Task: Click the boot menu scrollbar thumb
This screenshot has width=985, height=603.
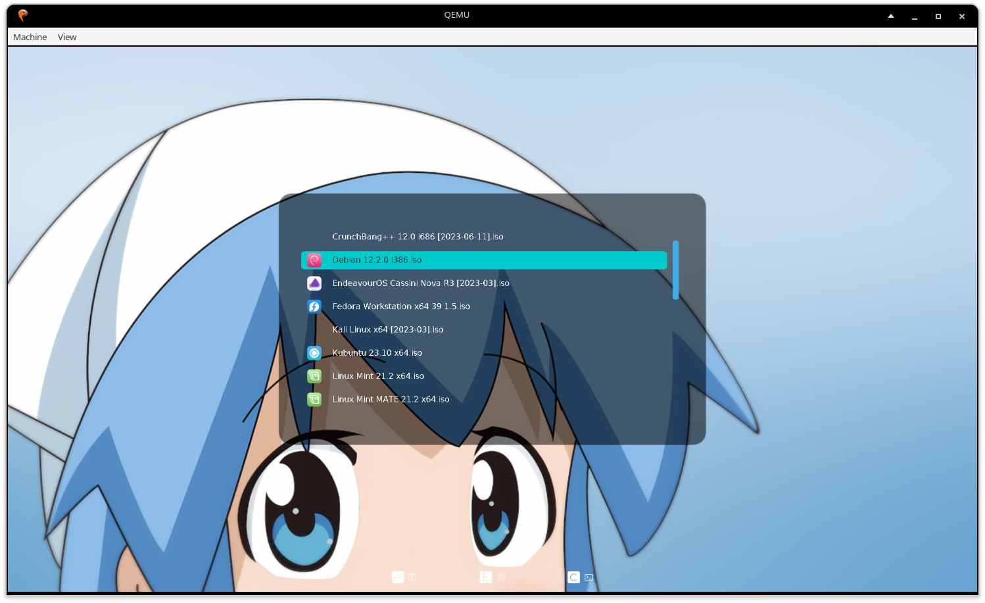Action: coord(675,270)
